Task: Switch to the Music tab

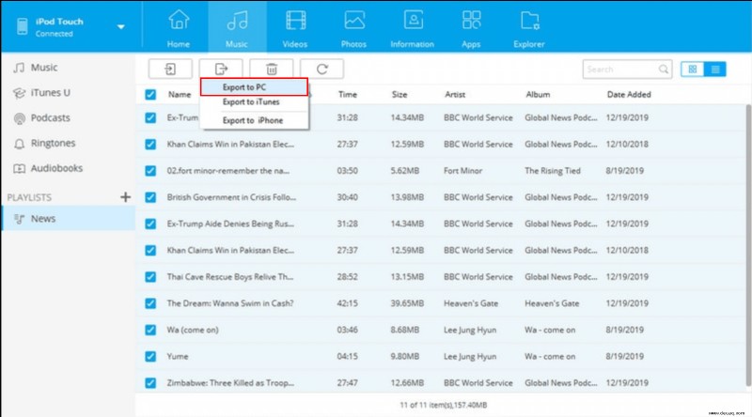Action: 237,28
